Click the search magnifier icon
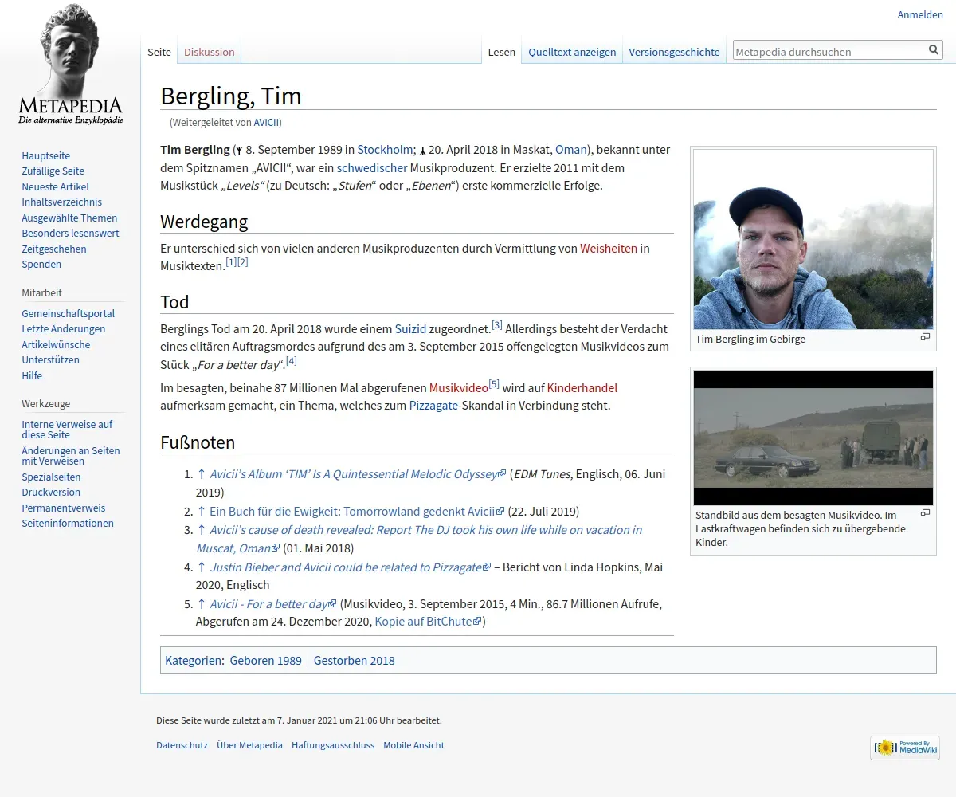The width and height of the screenshot is (956, 797). click(934, 50)
